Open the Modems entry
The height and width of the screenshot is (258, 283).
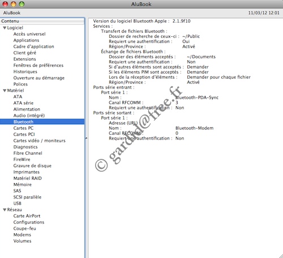22,235
